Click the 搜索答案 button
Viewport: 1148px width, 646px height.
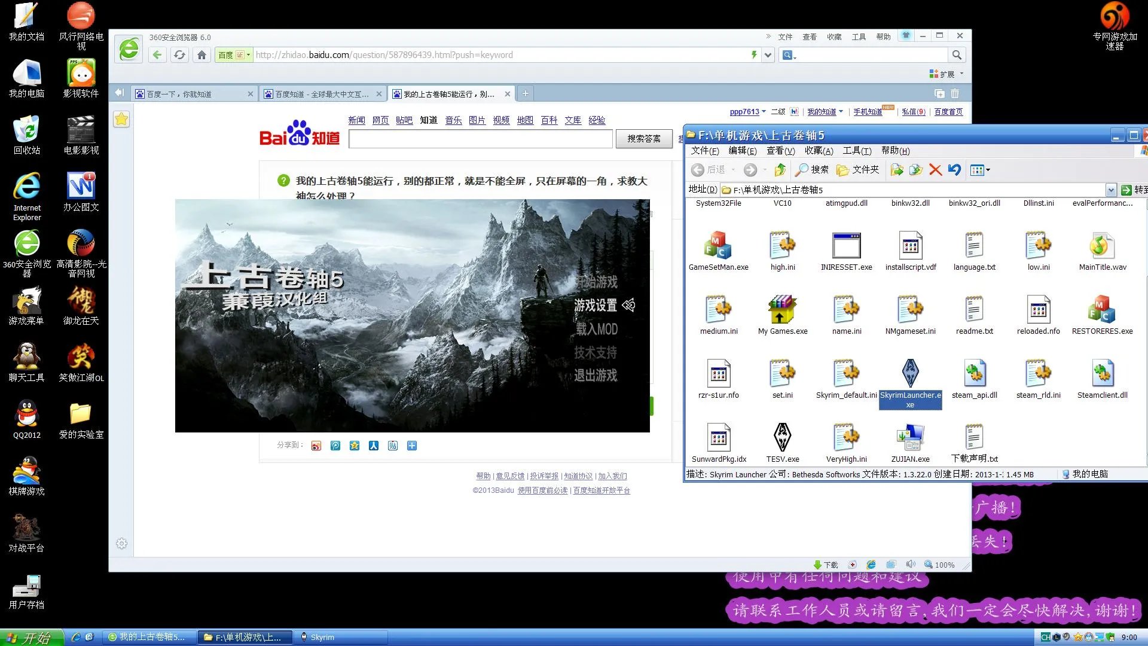tap(643, 139)
